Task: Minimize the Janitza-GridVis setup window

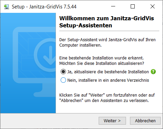Action: [x=113, y=6]
